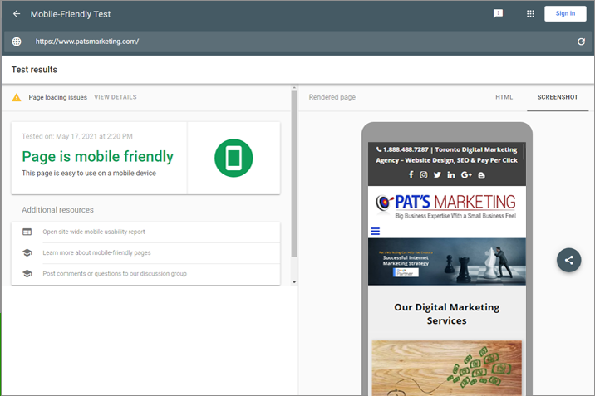Open site-wide mobile usability report
The image size is (595, 396).
[x=94, y=232]
